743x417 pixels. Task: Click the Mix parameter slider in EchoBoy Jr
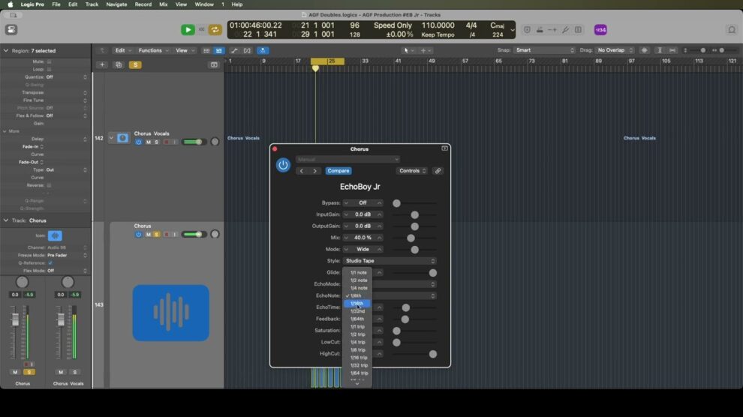pos(411,238)
